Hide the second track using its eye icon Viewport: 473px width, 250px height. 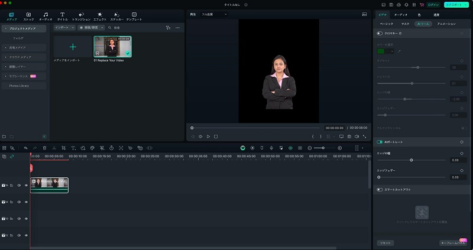point(26,202)
